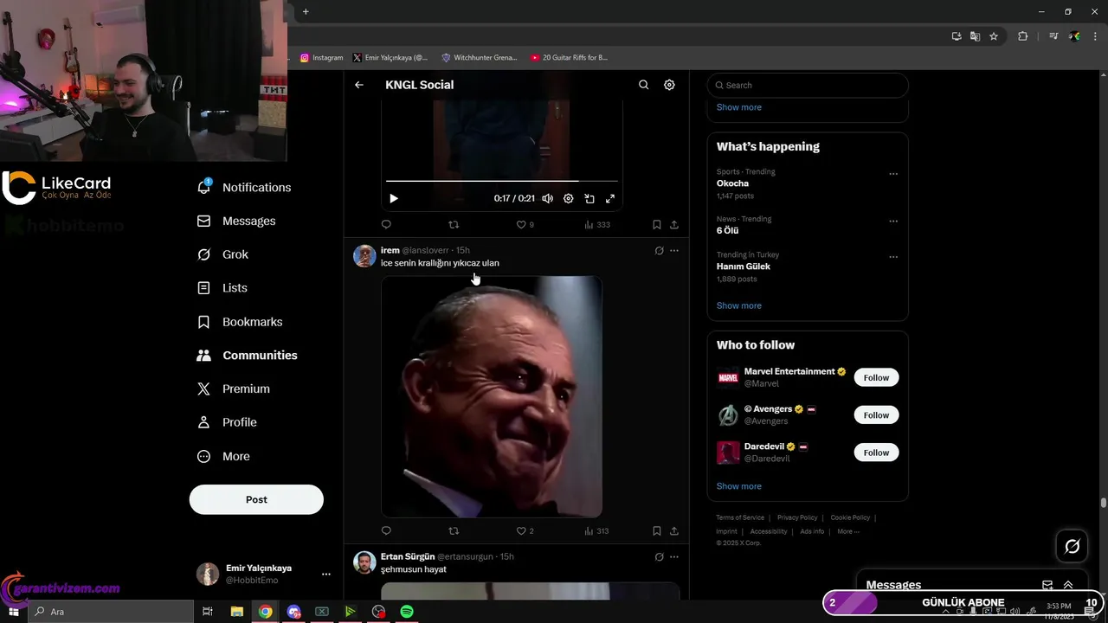This screenshot has width=1108, height=623.
Task: Show more under What's happening
Action: (739, 305)
